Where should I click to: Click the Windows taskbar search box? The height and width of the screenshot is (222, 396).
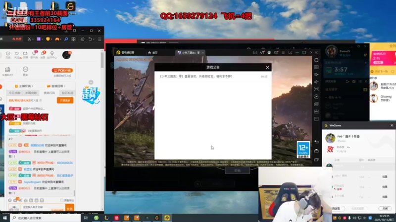click(x=46, y=218)
